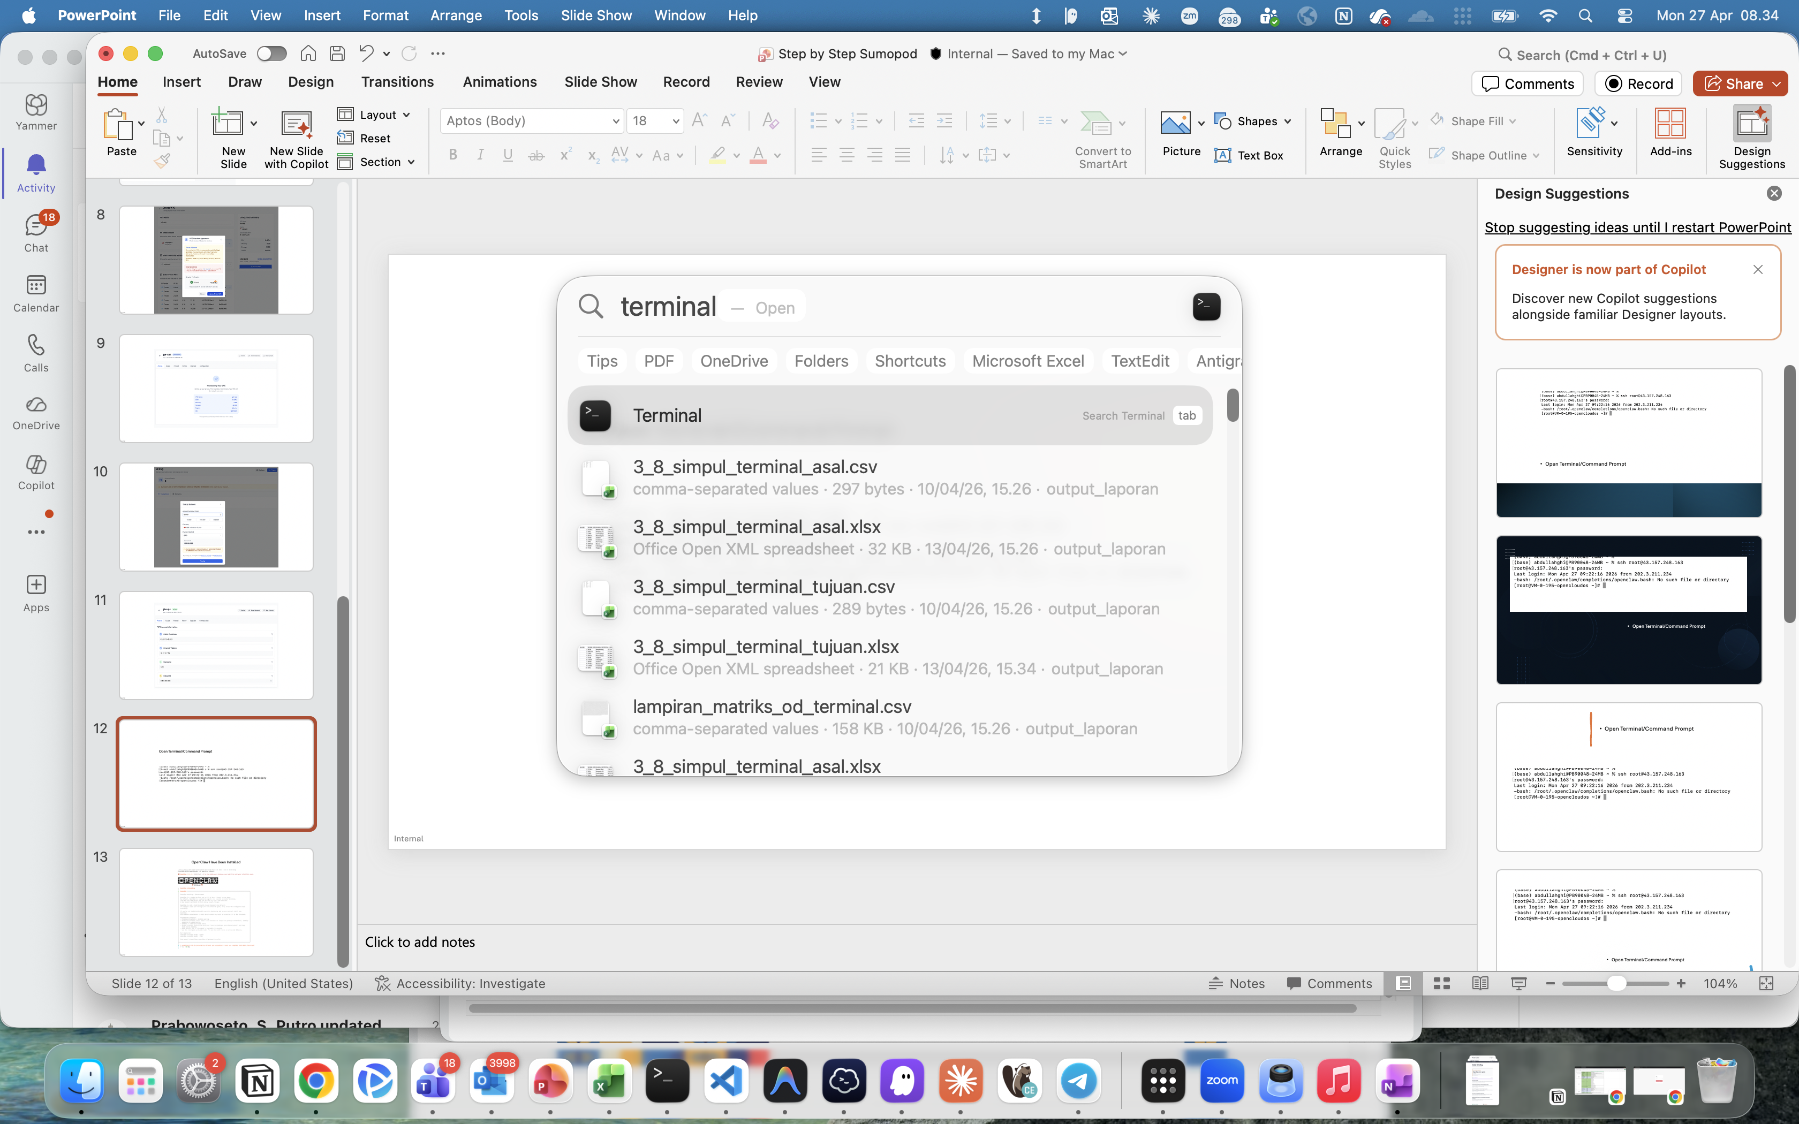Open the font name dropdown
1799x1124 pixels.
tap(615, 120)
